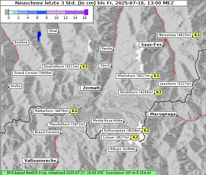
Task: Click the GFS-based MetGIS forecast footer
Action: tap(79, 173)
